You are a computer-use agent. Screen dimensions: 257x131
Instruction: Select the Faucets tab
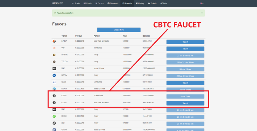click(127, 3)
